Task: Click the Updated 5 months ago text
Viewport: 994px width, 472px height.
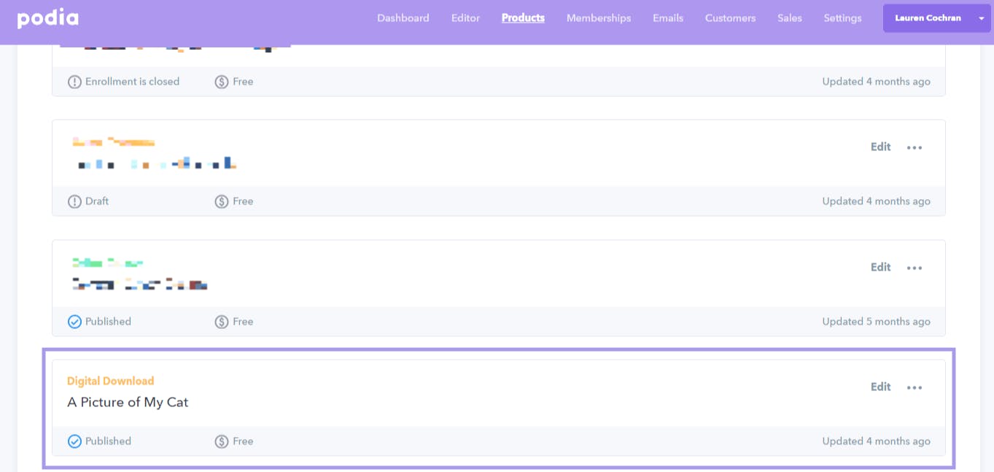Action: coord(877,322)
